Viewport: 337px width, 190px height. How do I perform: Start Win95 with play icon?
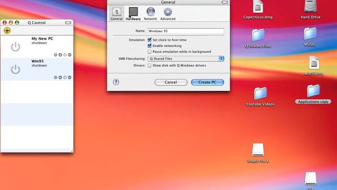tap(61, 78)
